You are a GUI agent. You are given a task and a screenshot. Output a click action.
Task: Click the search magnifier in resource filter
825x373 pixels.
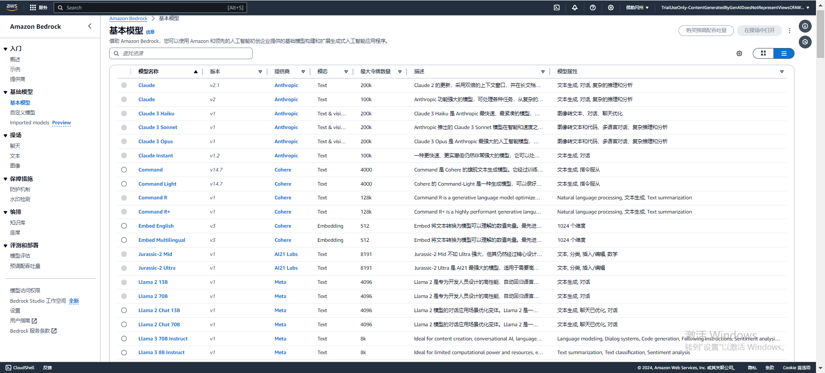(116, 54)
